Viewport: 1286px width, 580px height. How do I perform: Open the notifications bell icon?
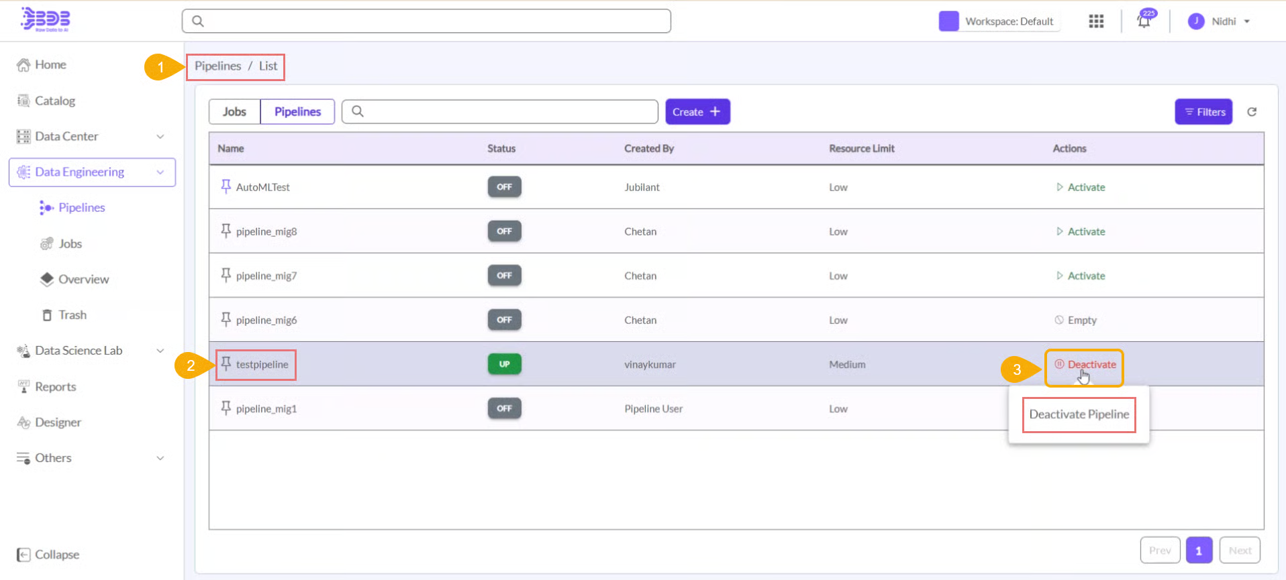[x=1144, y=21]
